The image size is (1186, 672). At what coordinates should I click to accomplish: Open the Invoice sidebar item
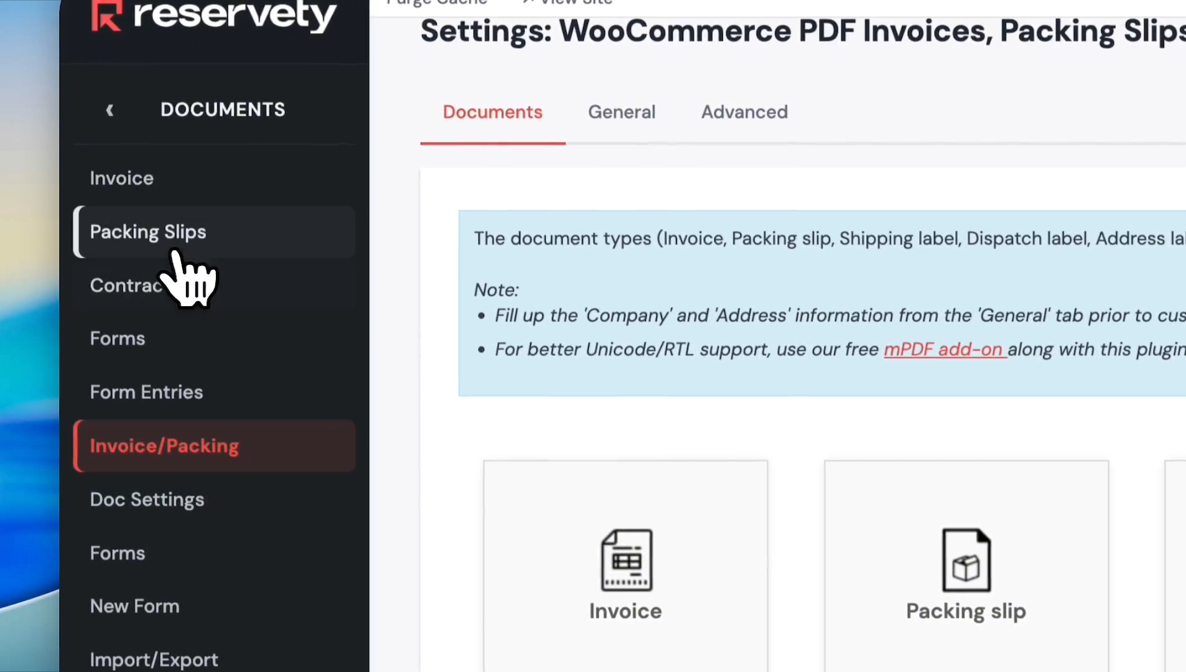122,179
